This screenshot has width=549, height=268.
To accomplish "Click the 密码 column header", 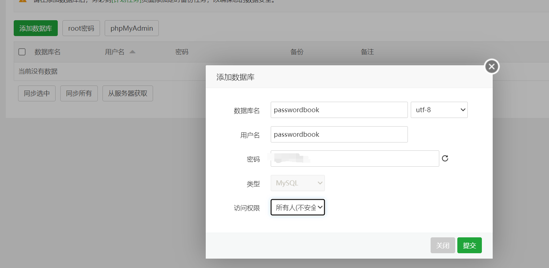I will point(182,52).
